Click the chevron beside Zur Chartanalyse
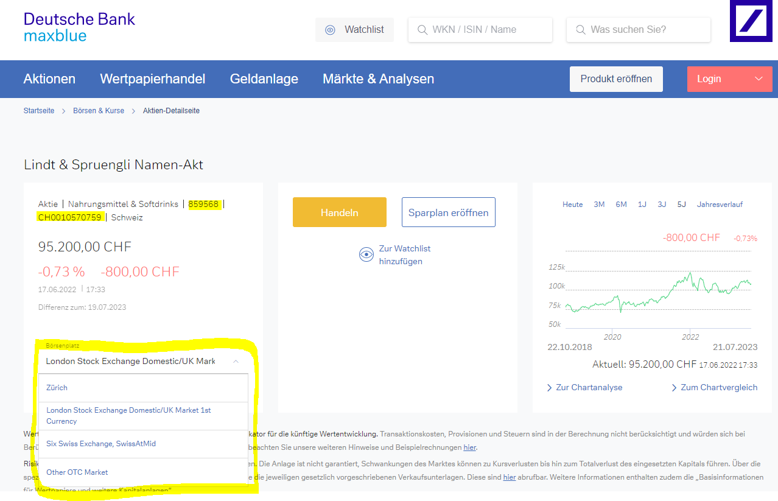This screenshot has height=501, width=778. 549,388
